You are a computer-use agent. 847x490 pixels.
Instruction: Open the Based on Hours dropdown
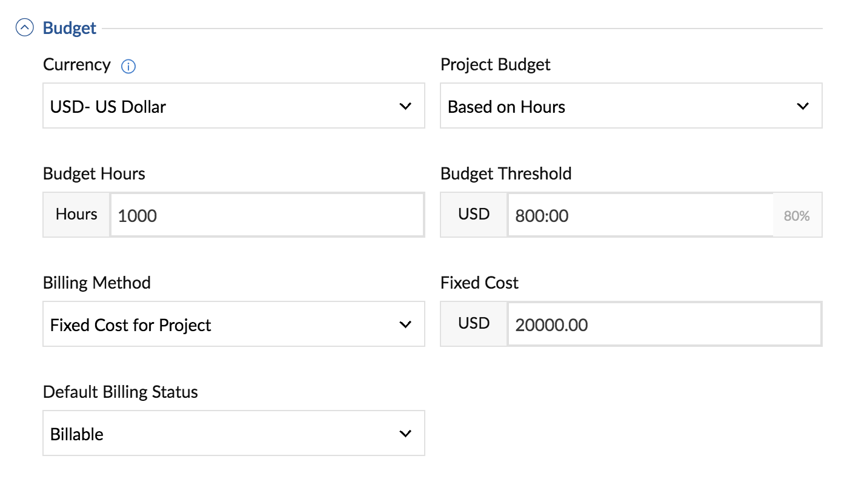tap(631, 106)
